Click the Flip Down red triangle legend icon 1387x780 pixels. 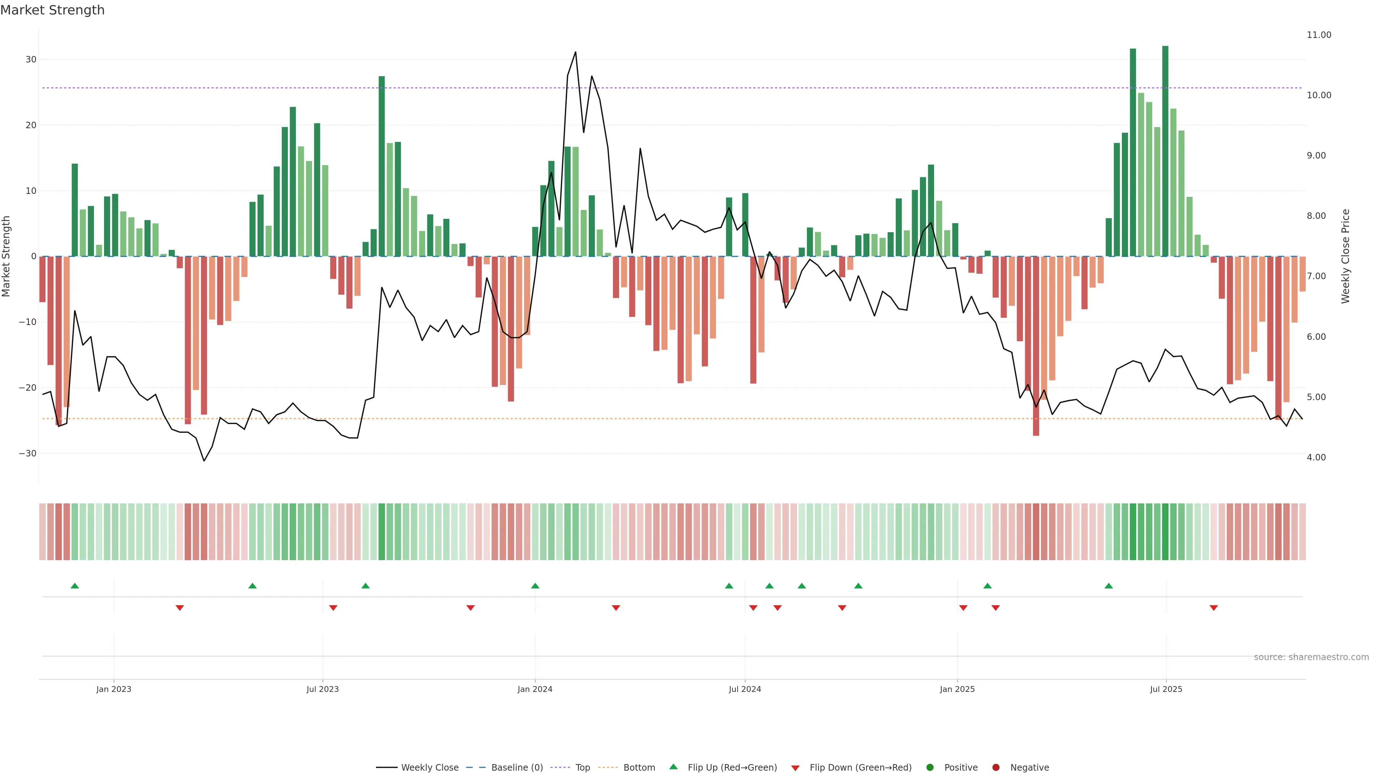pyautogui.click(x=795, y=768)
